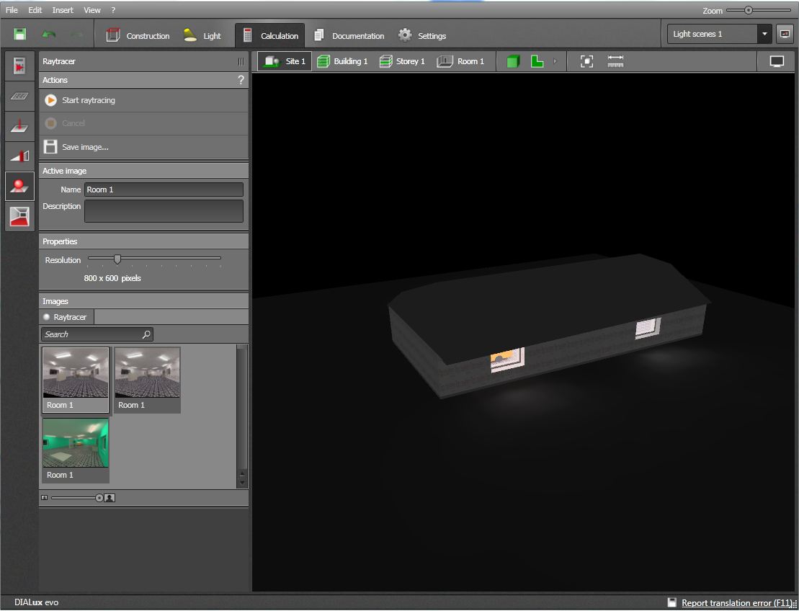
Task: Select the Site 1 view level
Action: coord(285,61)
